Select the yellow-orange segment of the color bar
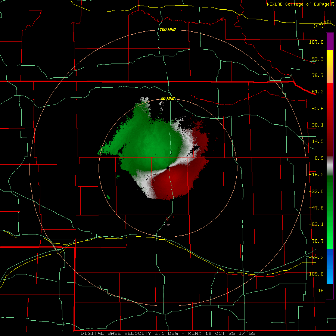Image resolution: width=336 pixels, height=336 pixels. click(330, 66)
